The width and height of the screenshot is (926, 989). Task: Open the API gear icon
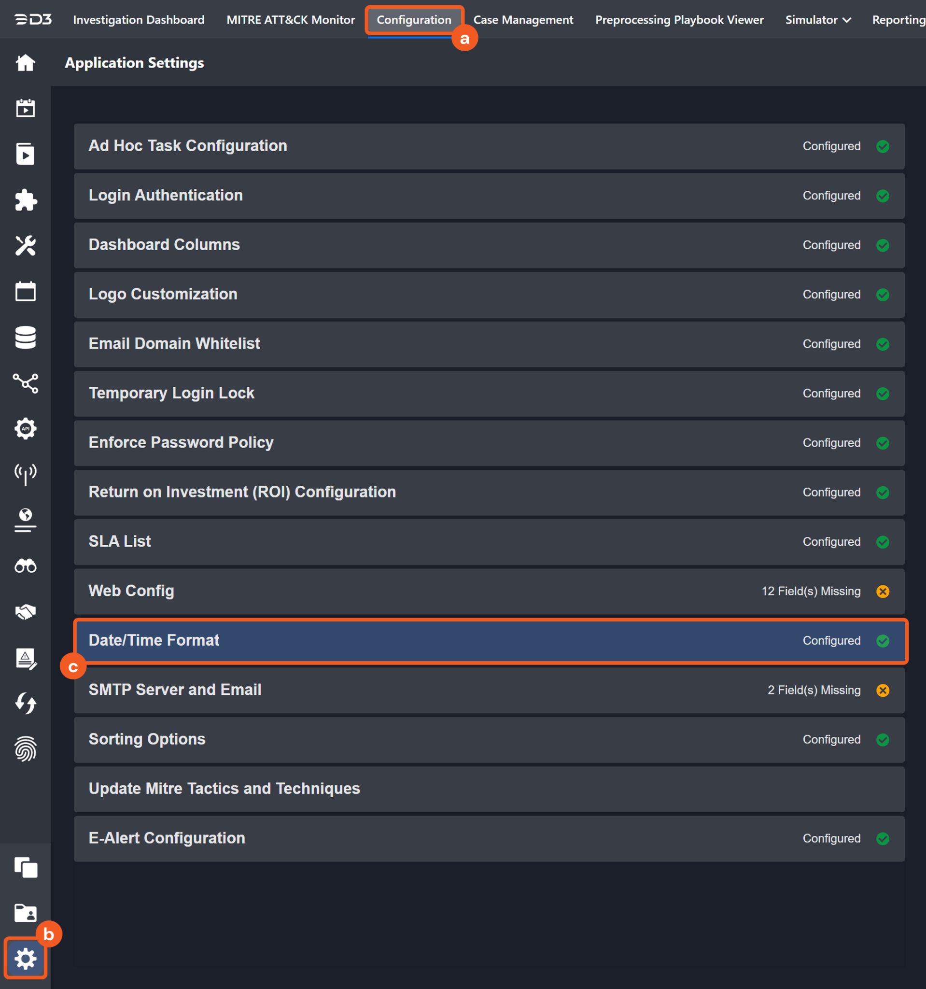[26, 429]
